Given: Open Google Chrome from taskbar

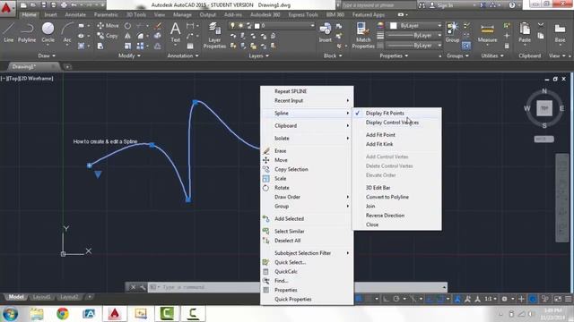Looking at the screenshot, I should click(x=63, y=314).
